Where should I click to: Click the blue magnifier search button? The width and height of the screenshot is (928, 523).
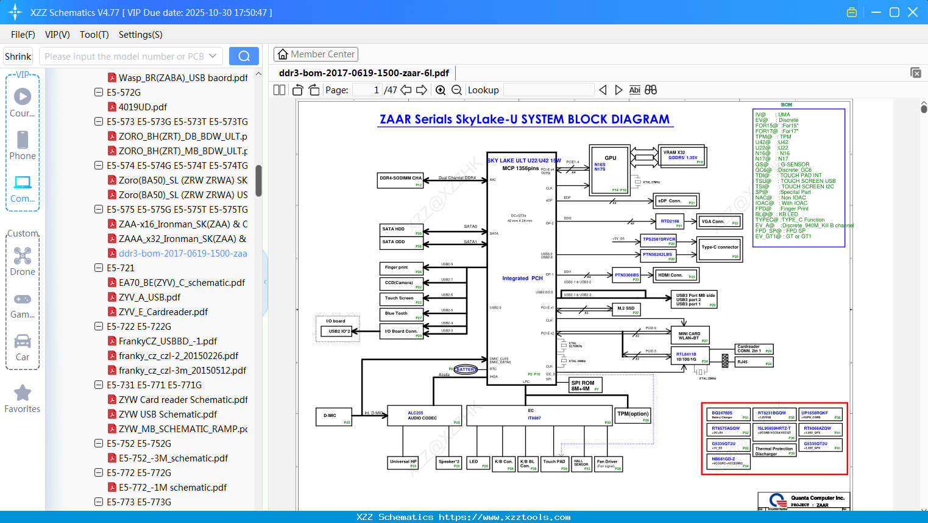coord(244,56)
